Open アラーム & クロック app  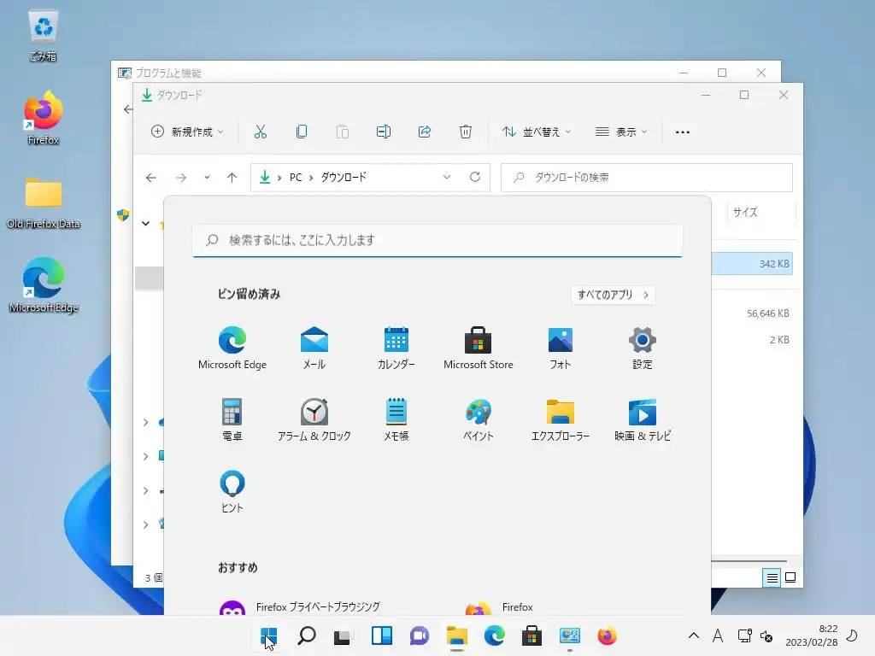[314, 419]
